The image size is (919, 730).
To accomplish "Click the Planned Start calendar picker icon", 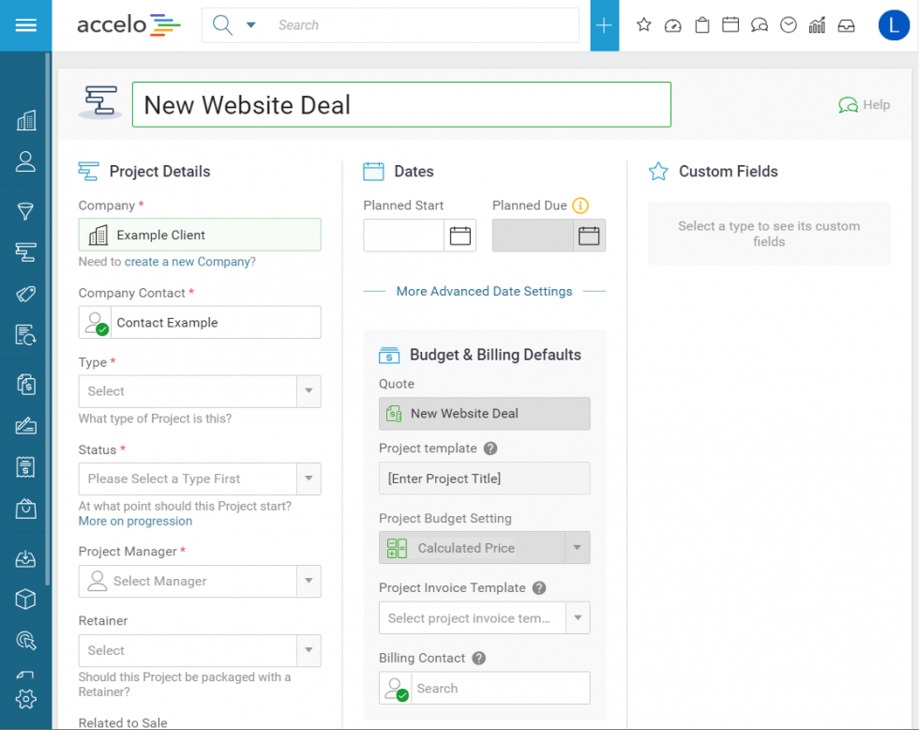I will pyautogui.click(x=459, y=236).
